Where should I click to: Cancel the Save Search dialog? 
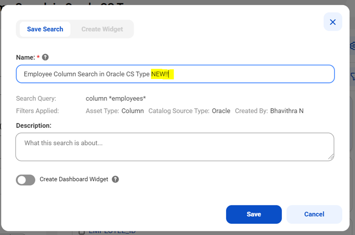click(314, 214)
